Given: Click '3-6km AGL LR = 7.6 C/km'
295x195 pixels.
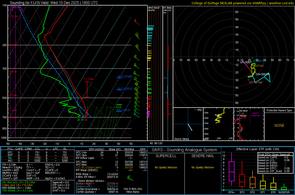Looking at the screenshot, I should pos(17,185).
